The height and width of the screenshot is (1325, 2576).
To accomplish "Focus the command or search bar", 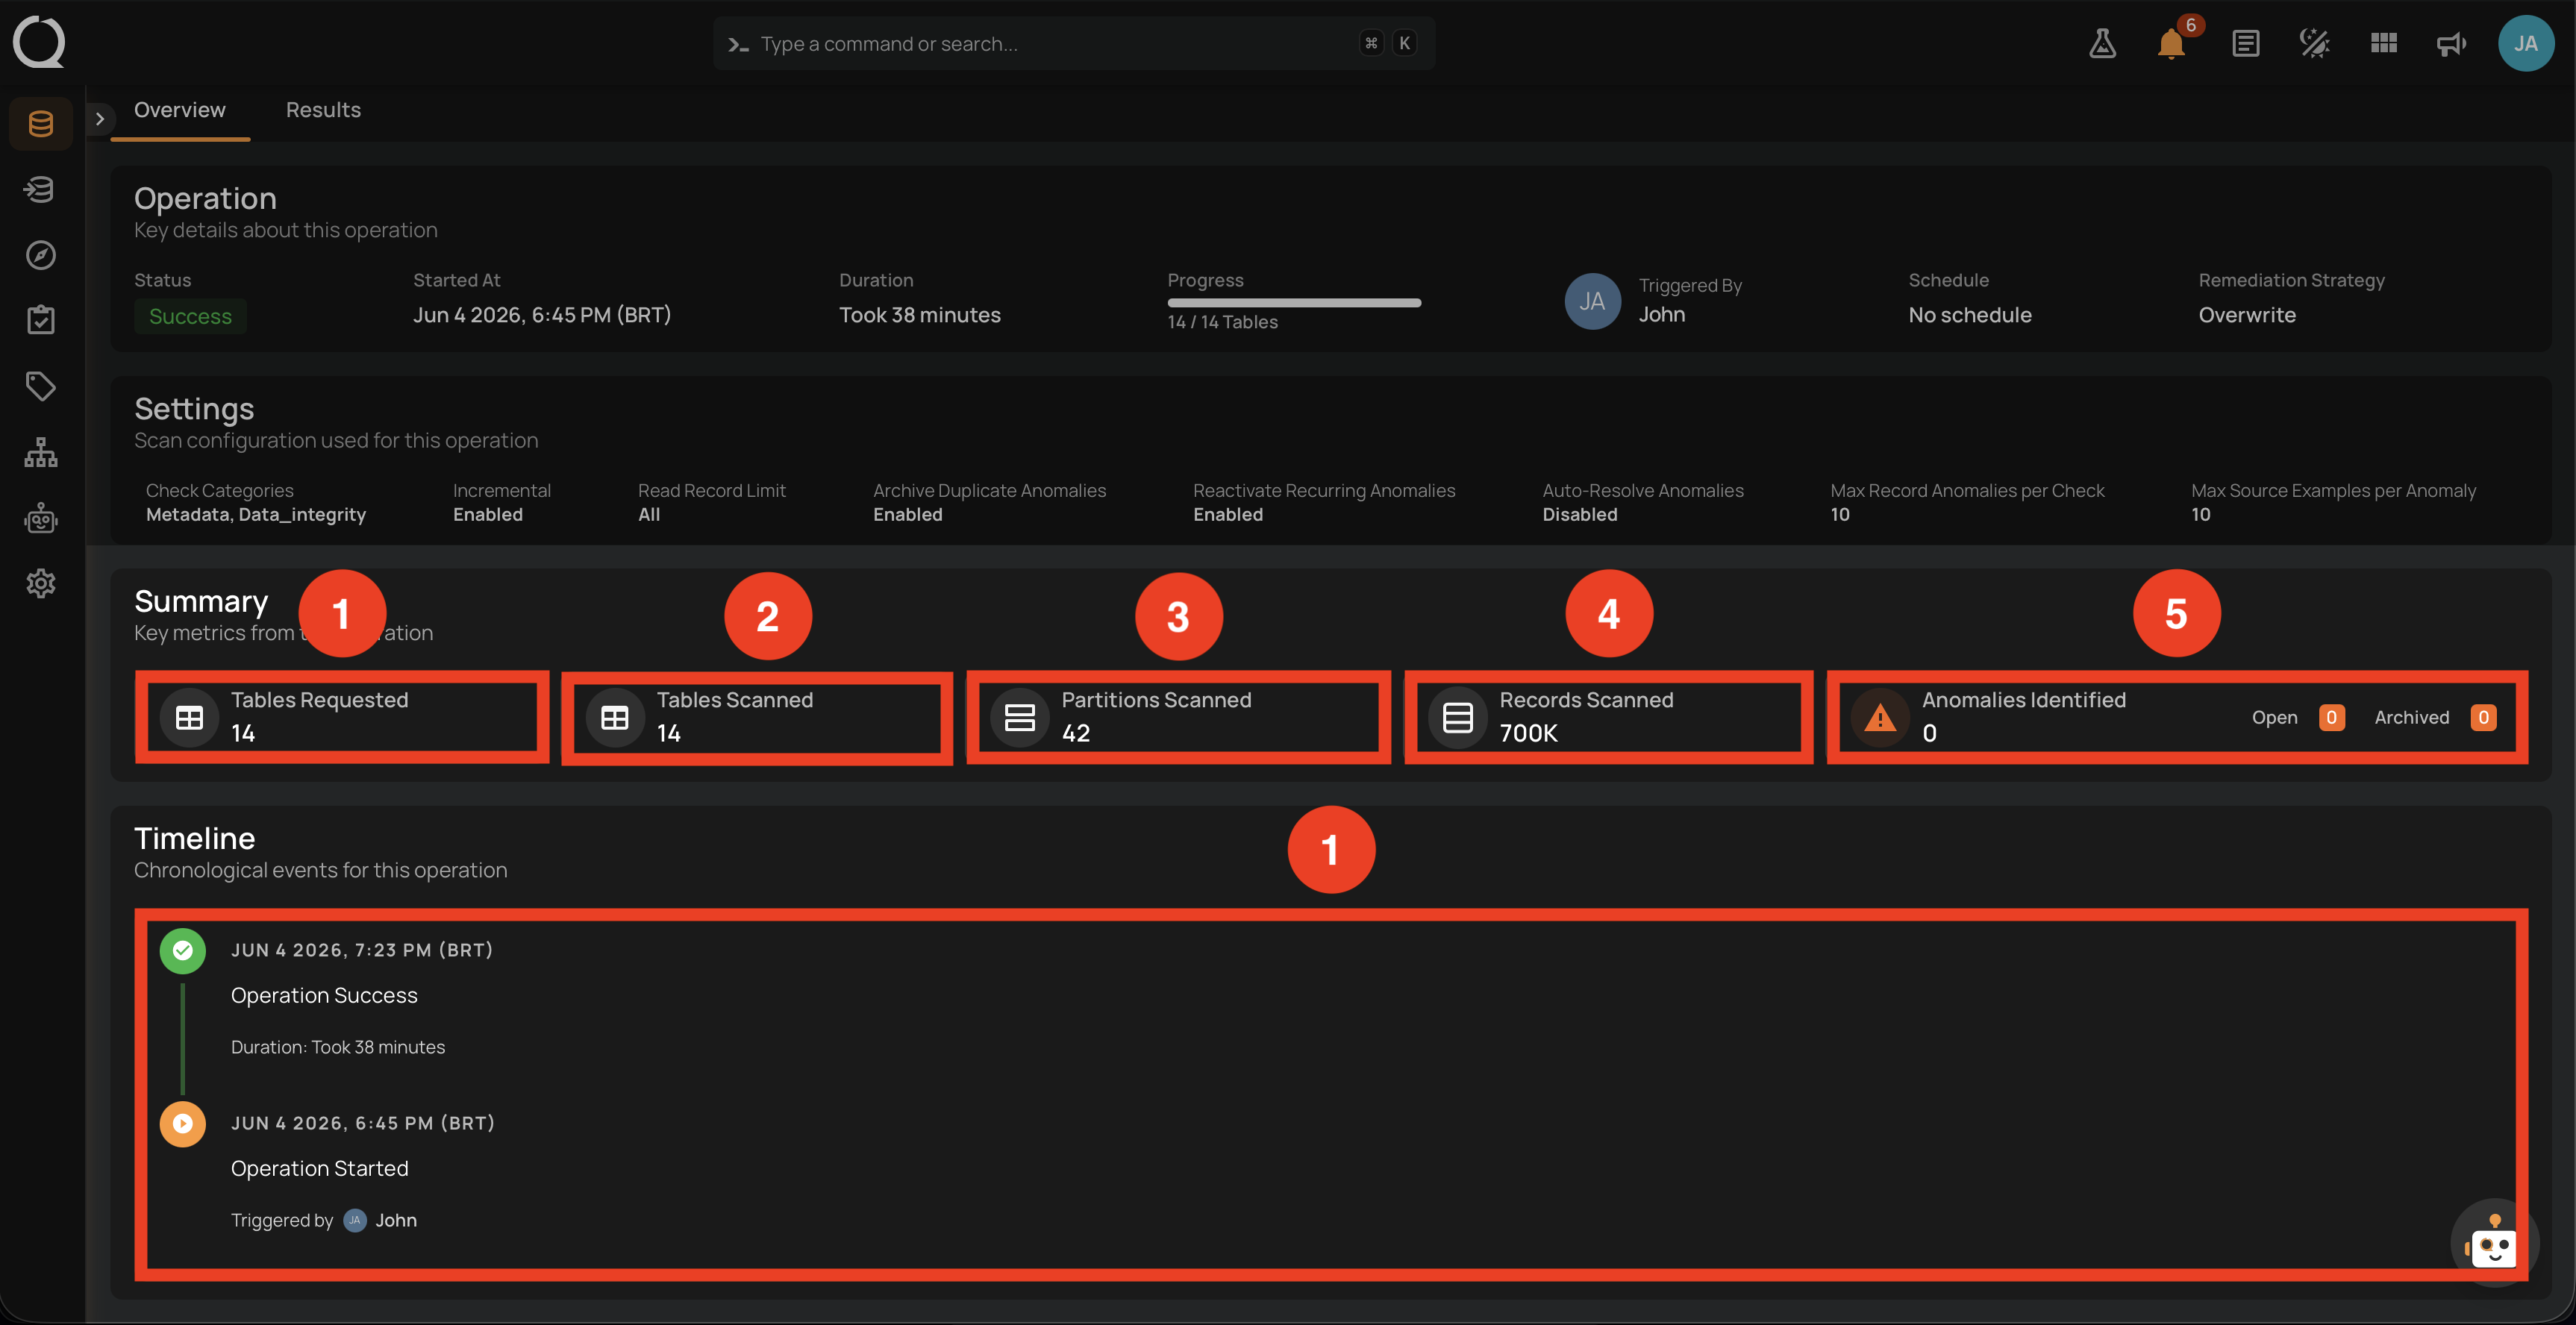I will (x=1074, y=43).
